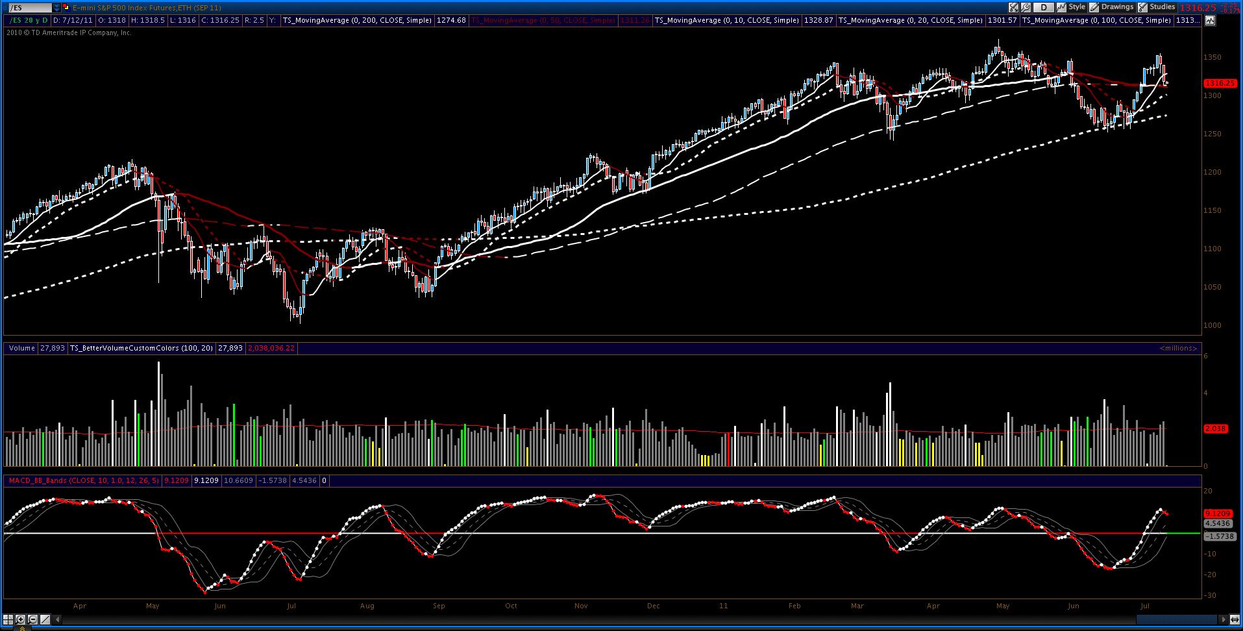Zoom out using the minus magnifier icon

[x=32, y=619]
